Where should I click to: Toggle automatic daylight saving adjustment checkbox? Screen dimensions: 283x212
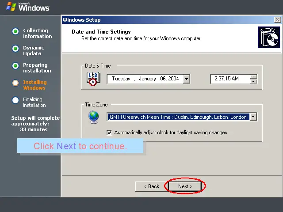pyautogui.click(x=109, y=132)
